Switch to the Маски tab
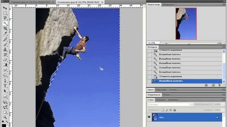 [x=166, y=95]
